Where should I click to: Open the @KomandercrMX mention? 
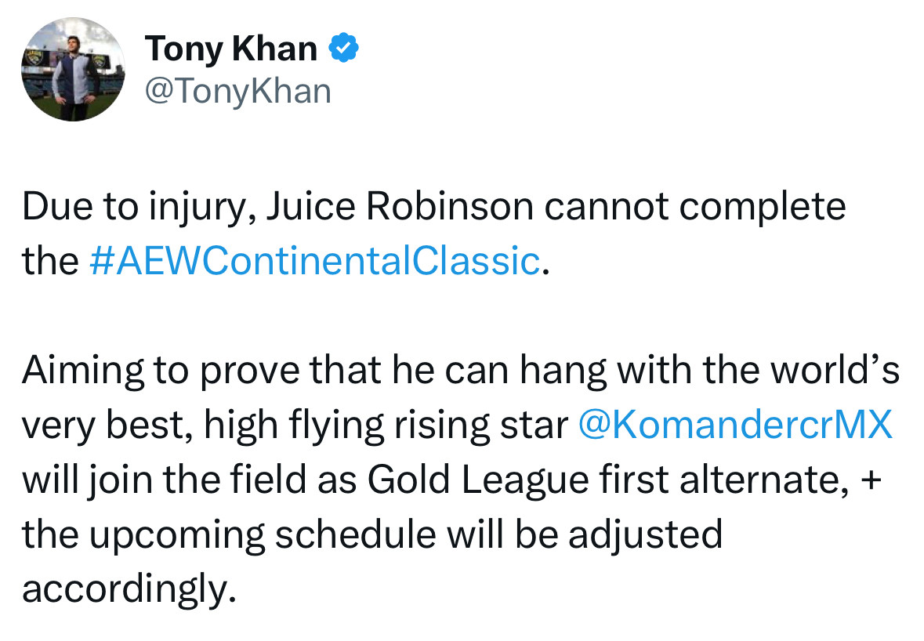tap(735, 424)
